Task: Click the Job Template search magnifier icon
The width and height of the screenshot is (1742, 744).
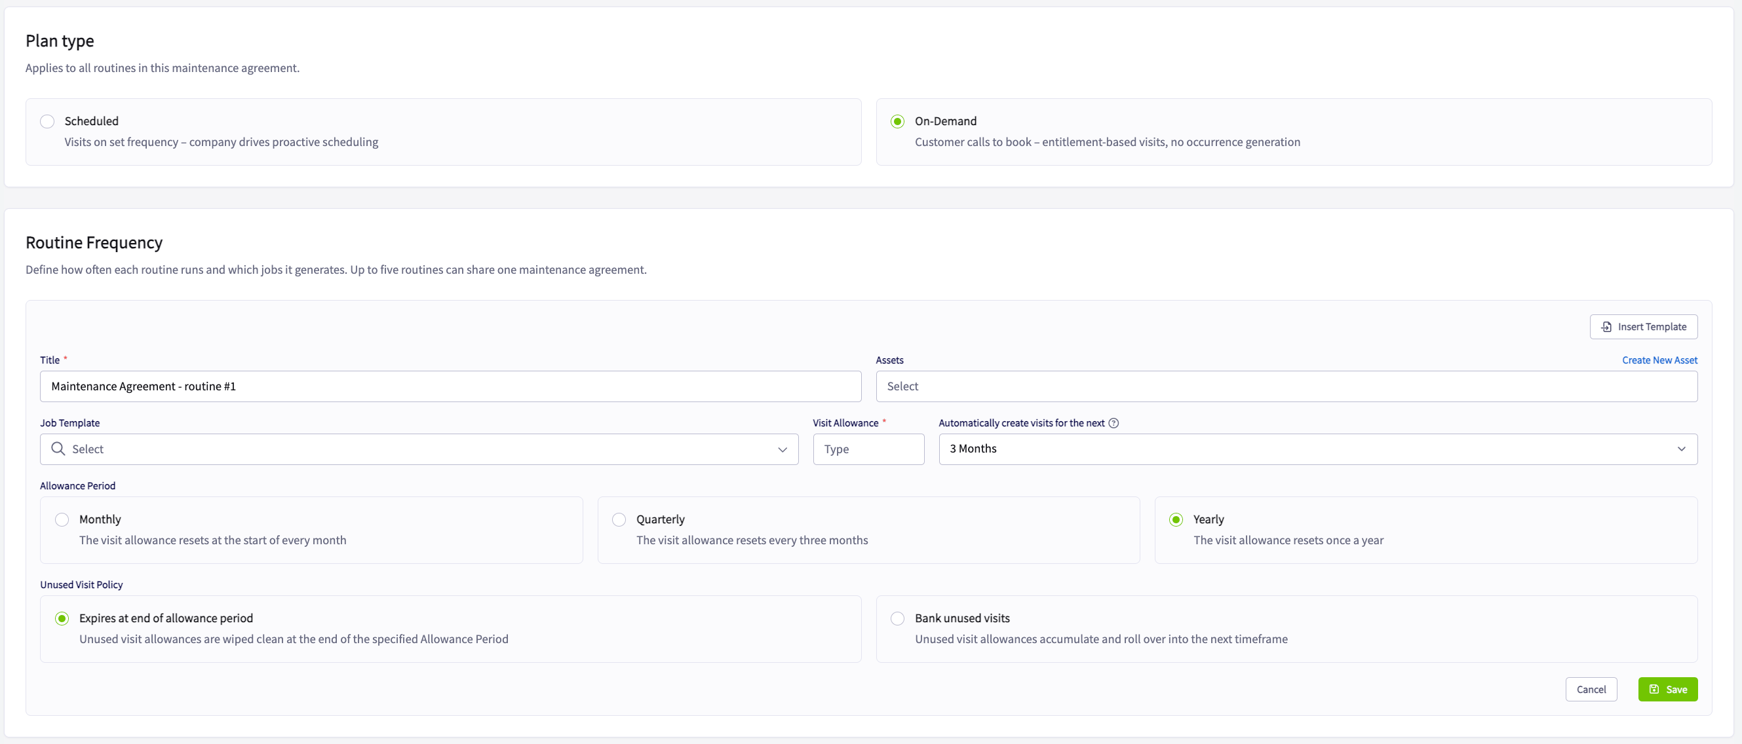Action: pyautogui.click(x=58, y=449)
